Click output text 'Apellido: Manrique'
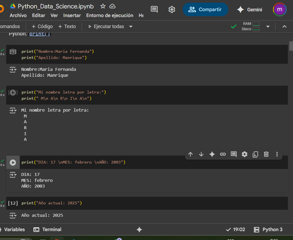Image resolution: width=293 pixels, height=240 pixels. (x=45, y=75)
